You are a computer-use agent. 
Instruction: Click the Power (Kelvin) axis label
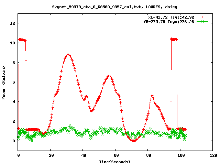coord(3,82)
